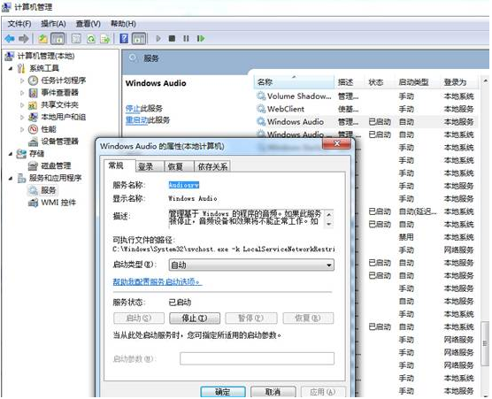
Task: Click the Refresh toolbar icon
Action: tap(91, 39)
